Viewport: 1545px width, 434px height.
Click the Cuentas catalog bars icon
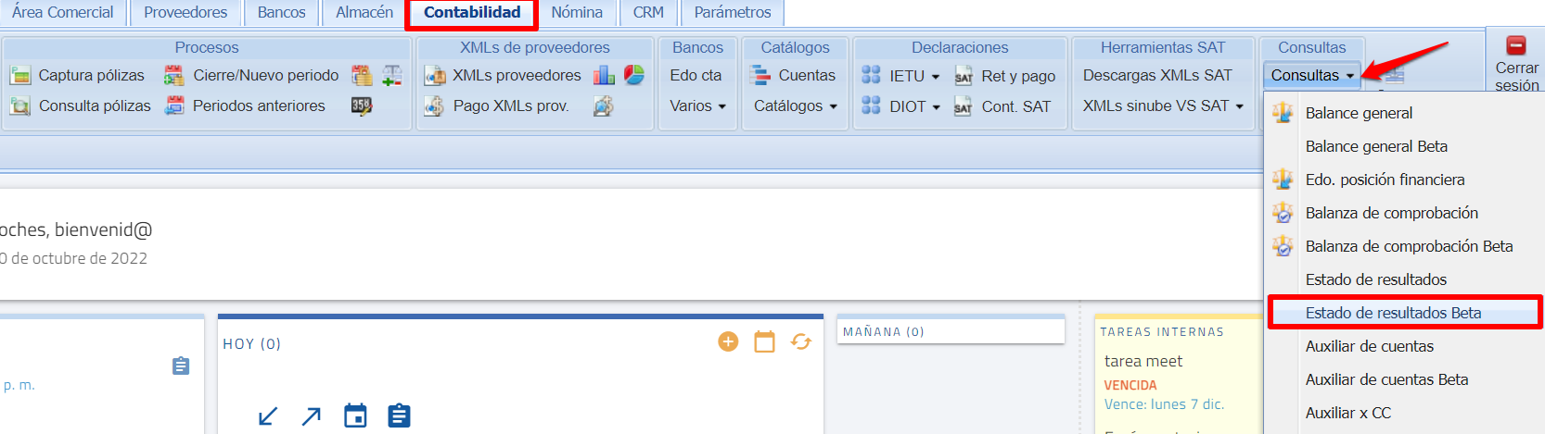[x=761, y=75]
